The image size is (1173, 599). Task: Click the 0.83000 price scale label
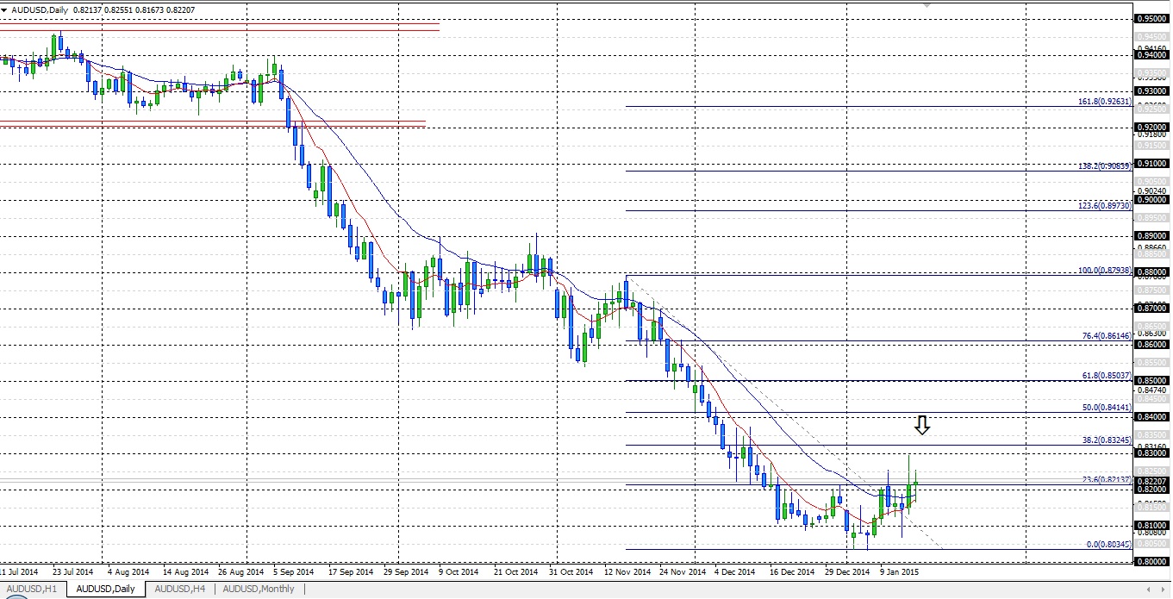click(x=1152, y=452)
